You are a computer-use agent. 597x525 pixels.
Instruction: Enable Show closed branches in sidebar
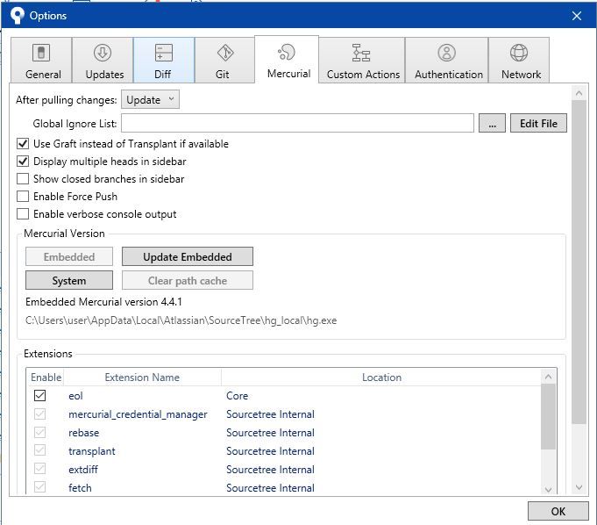coord(23,179)
